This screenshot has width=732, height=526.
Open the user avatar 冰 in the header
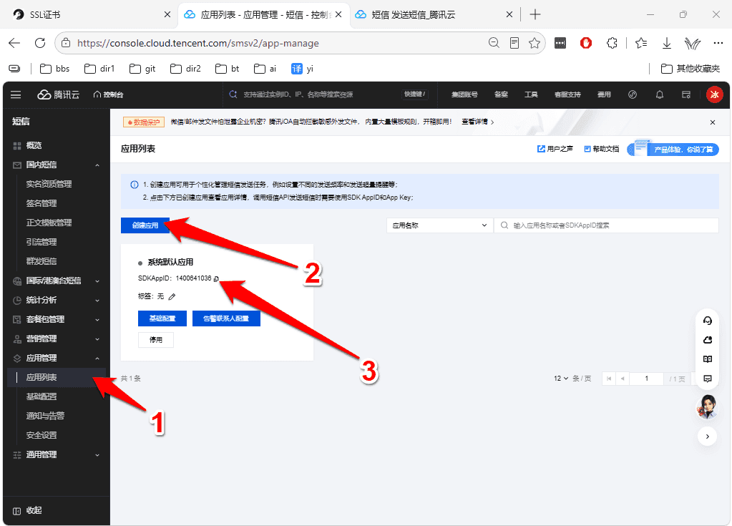714,94
